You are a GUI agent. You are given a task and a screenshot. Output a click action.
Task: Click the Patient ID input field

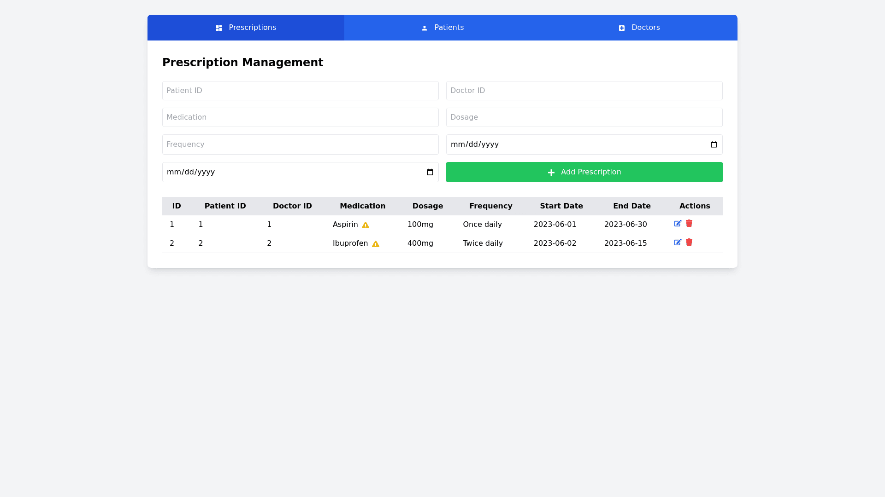coord(300,91)
